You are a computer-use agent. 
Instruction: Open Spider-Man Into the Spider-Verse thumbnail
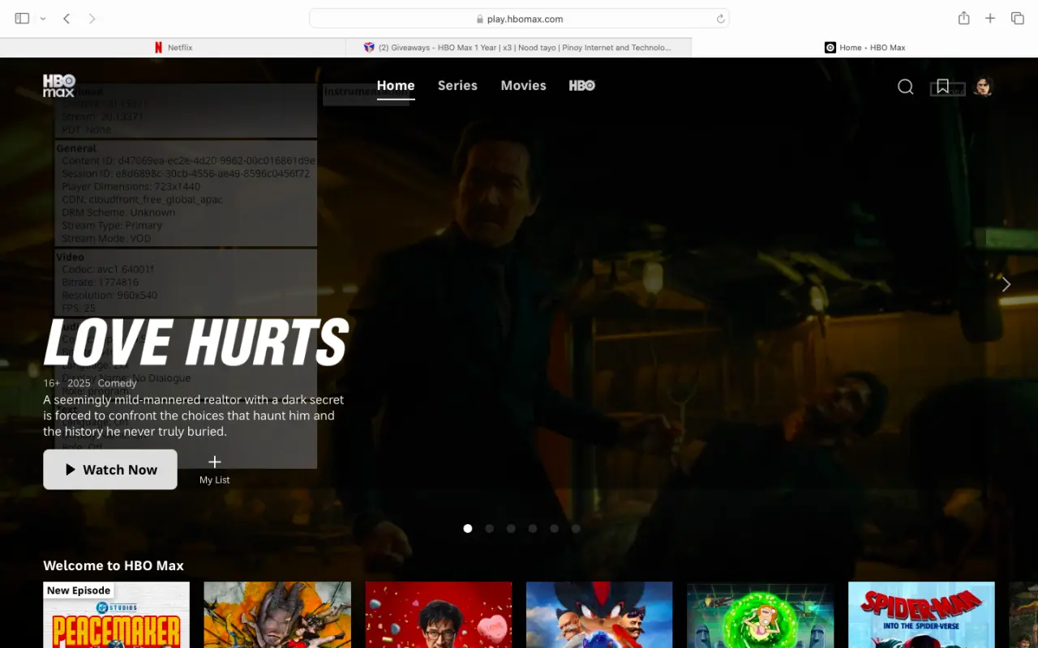[x=921, y=615]
